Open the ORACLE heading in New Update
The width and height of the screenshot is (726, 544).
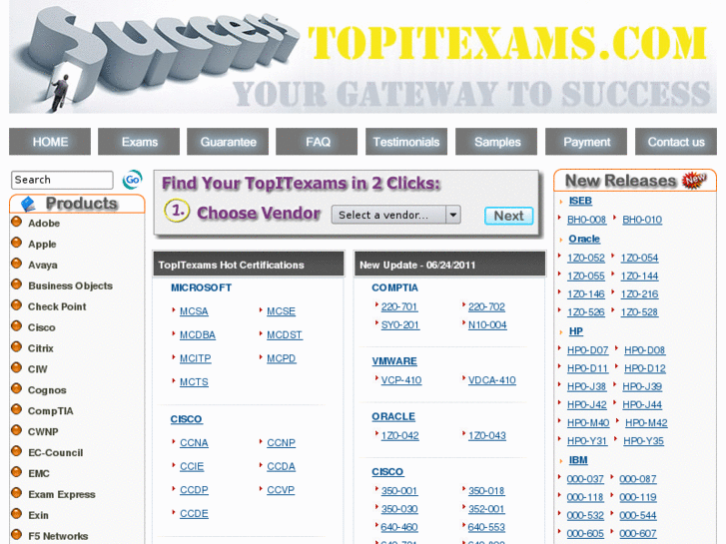click(x=393, y=416)
